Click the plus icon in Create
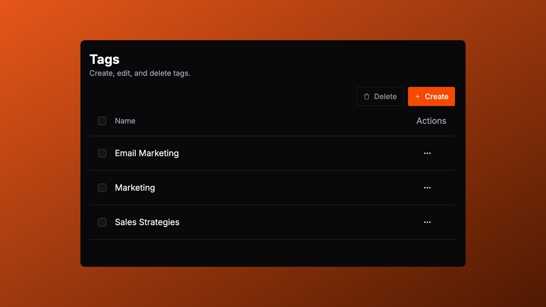 pos(418,97)
